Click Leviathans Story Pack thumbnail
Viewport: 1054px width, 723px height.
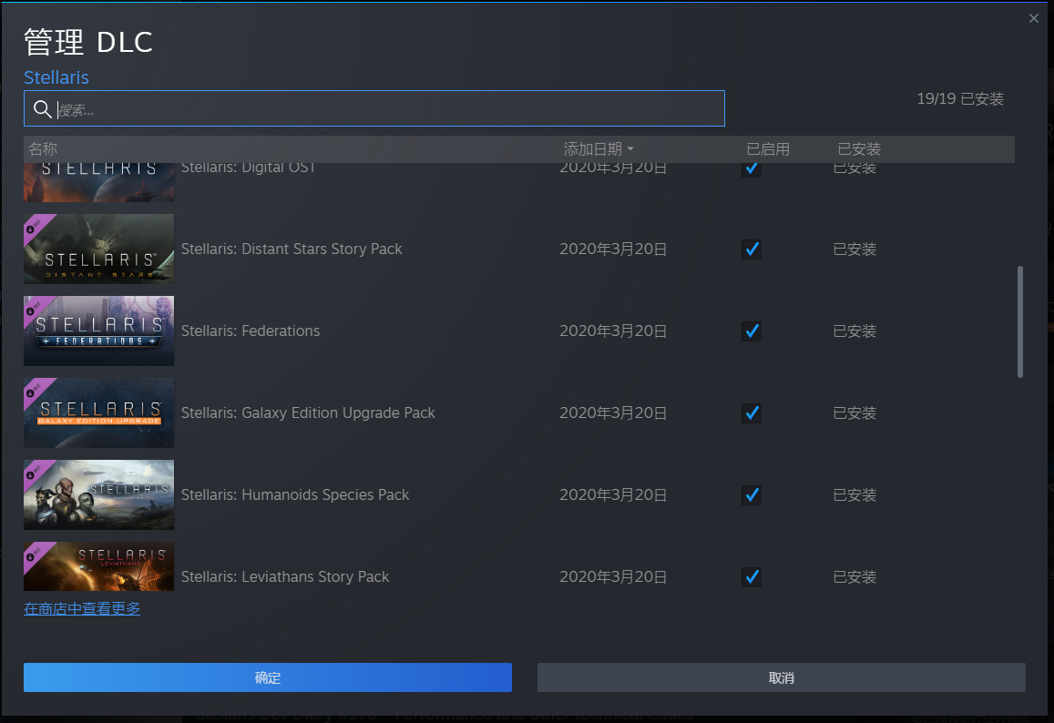coord(98,566)
